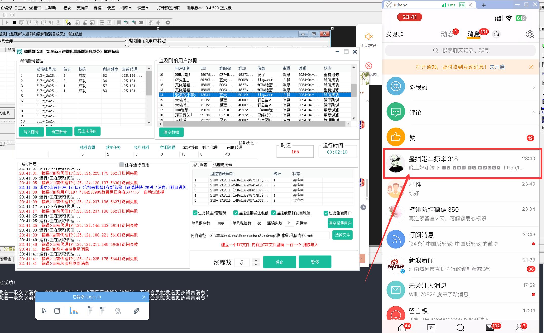Click the 开启声音 muted speaker icon
Viewport: 544px width, 333px height.
click(x=369, y=37)
